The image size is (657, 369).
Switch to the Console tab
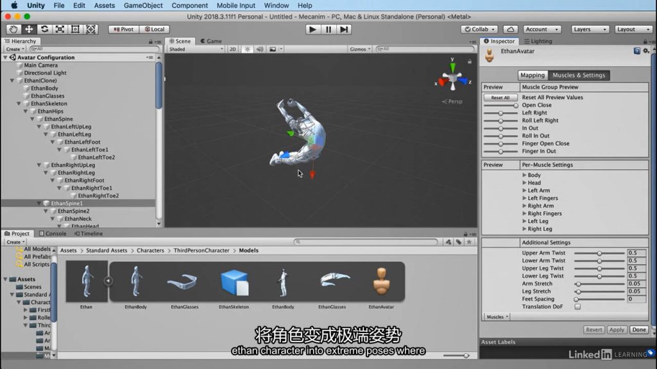[53, 233]
